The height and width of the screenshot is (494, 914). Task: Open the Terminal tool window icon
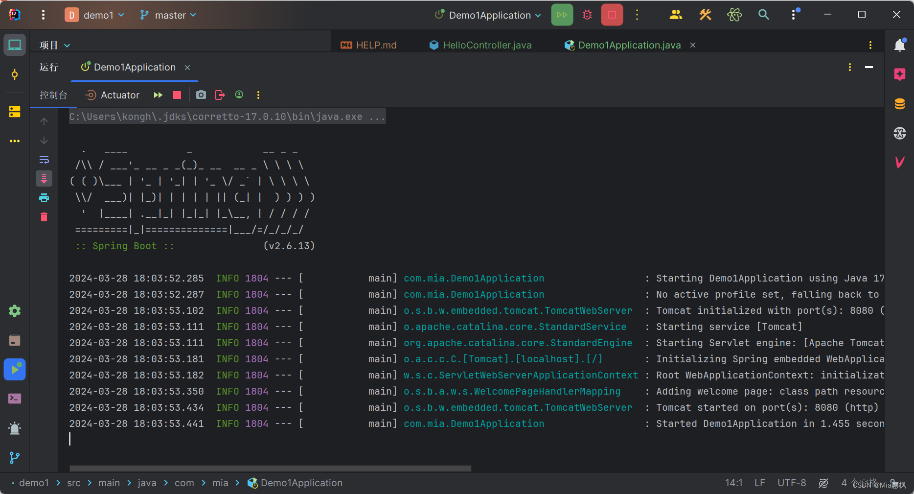15,399
